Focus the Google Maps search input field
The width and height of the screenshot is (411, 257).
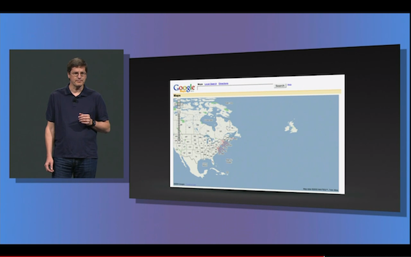click(x=235, y=87)
